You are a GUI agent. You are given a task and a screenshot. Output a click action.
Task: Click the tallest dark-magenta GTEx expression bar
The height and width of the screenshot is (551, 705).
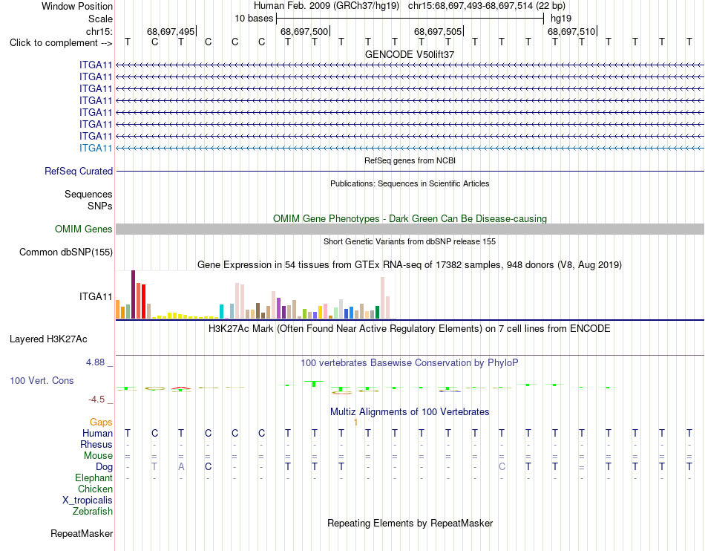(x=133, y=295)
